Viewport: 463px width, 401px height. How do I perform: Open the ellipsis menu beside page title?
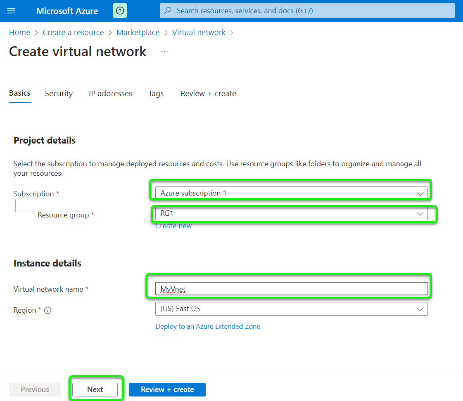[164, 51]
